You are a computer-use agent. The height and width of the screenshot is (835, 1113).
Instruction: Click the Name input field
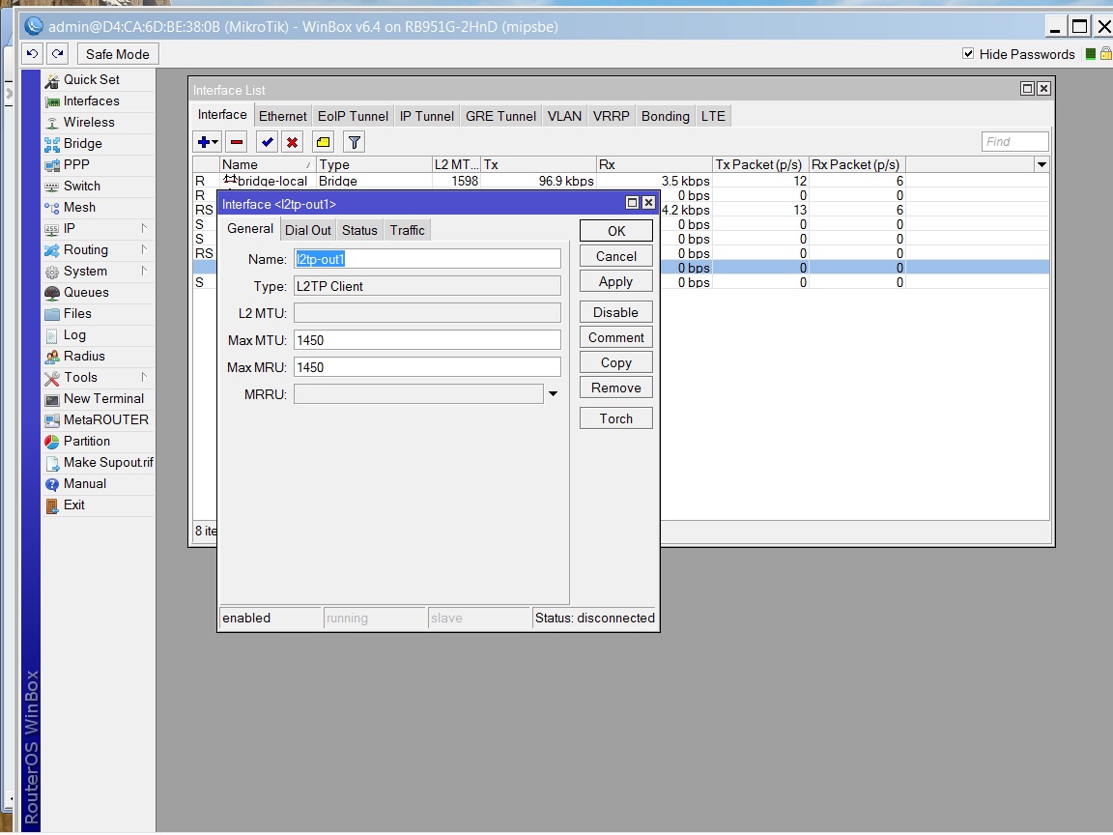click(x=427, y=259)
